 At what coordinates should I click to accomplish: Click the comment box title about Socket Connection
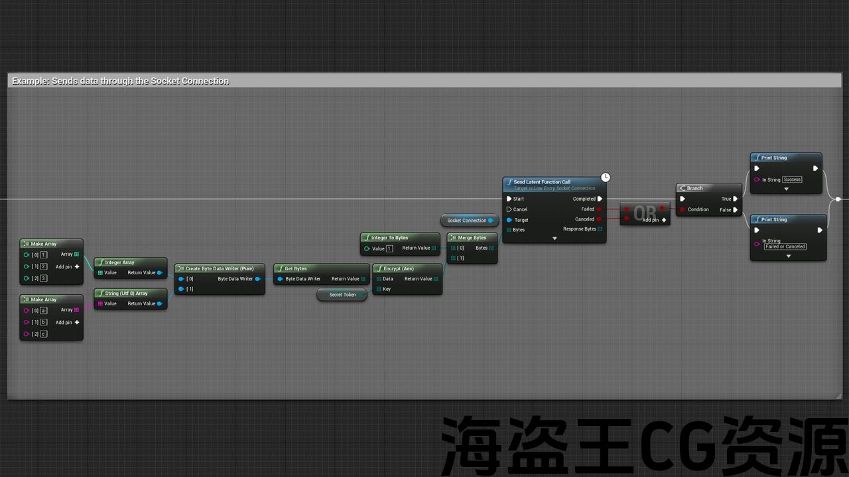point(121,81)
